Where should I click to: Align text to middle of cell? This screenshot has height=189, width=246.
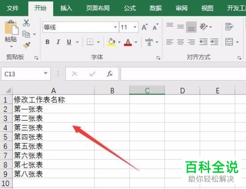pyautogui.click(x=181, y=27)
